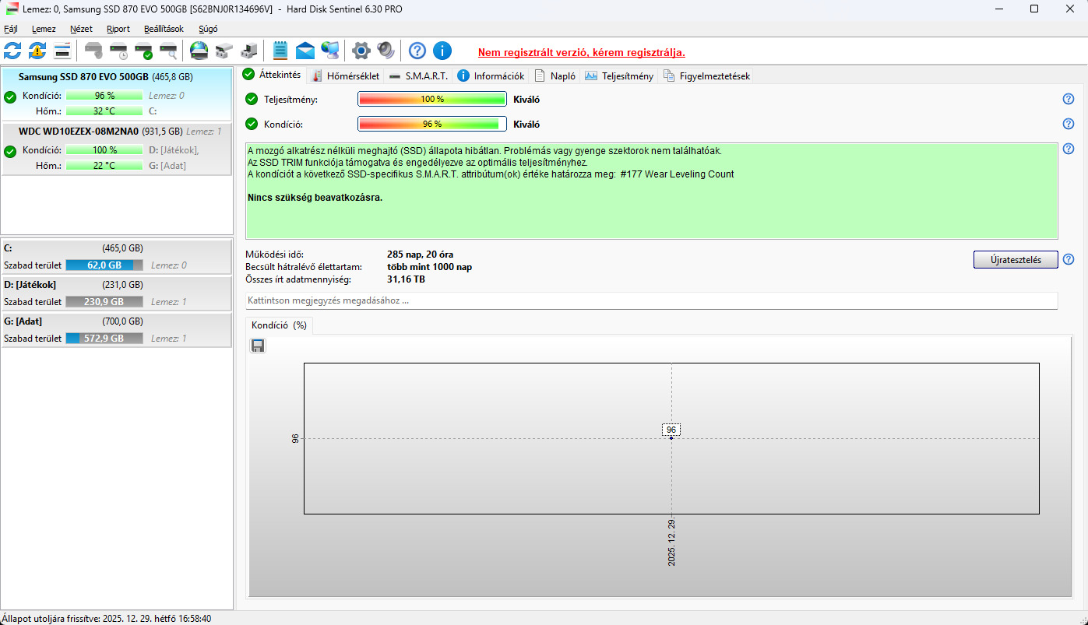Click the globe with monitor network icon
Screen dimensions: 1088x625
click(x=330, y=51)
